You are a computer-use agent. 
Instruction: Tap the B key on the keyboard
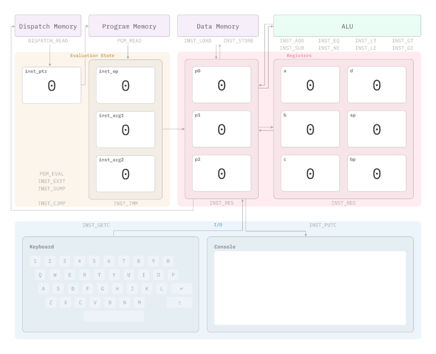(x=110, y=302)
